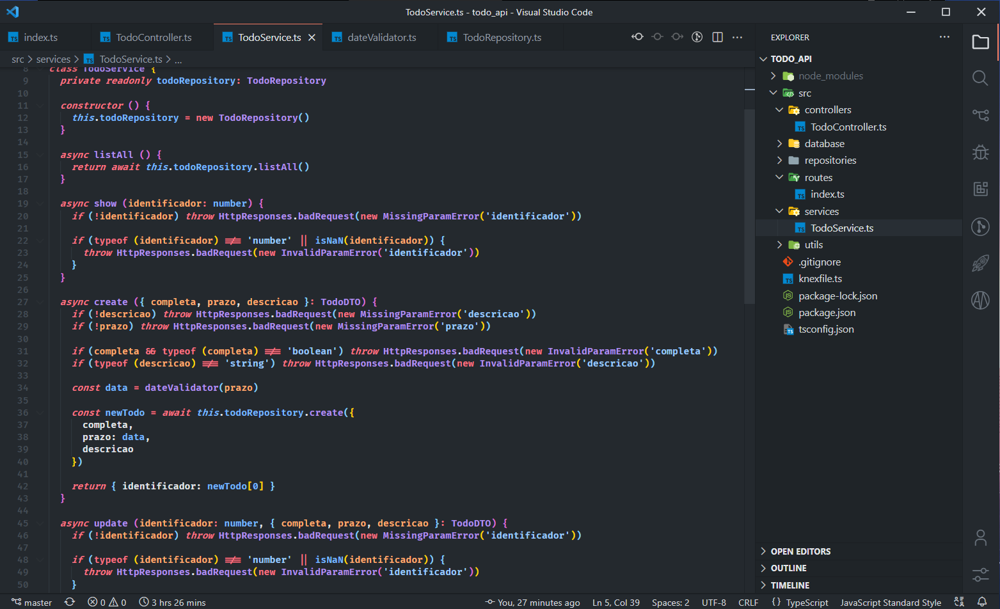The width and height of the screenshot is (1000, 609).
Task: Click the 3 hrs 26 mins time tracker
Action: (x=173, y=602)
